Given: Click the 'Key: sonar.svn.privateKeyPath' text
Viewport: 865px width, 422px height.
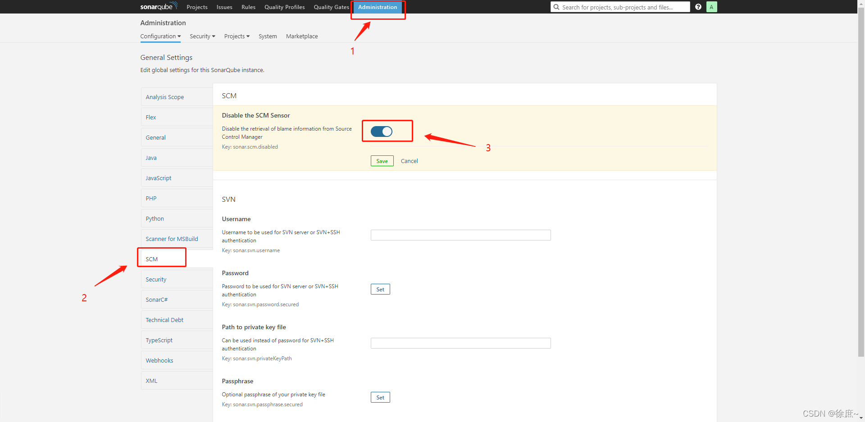Looking at the screenshot, I should pyautogui.click(x=256, y=358).
